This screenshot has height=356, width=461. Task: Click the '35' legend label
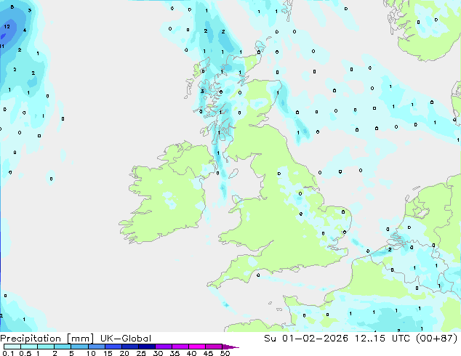[175, 353]
